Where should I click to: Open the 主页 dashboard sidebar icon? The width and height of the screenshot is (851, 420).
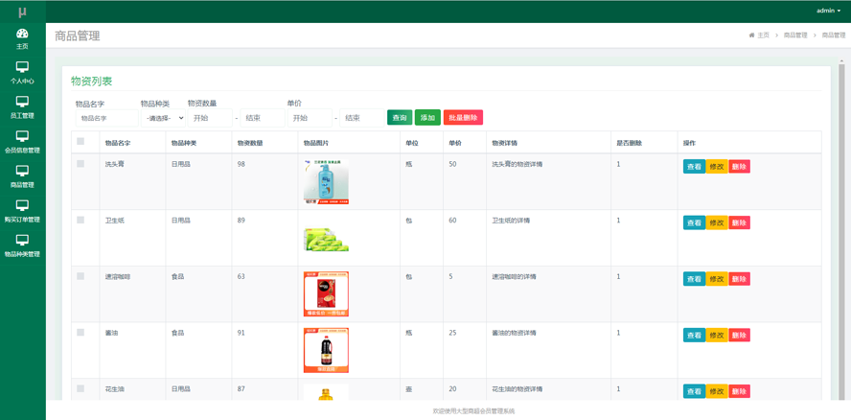tap(22, 39)
